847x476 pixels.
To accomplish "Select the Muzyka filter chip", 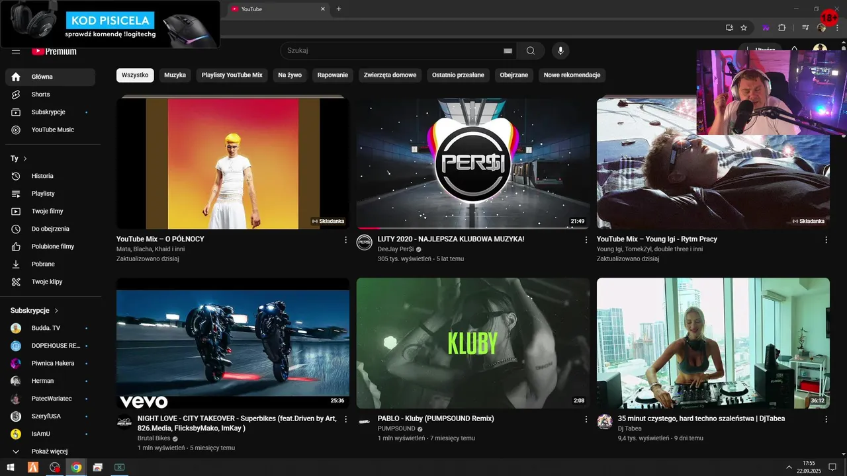I will point(175,75).
